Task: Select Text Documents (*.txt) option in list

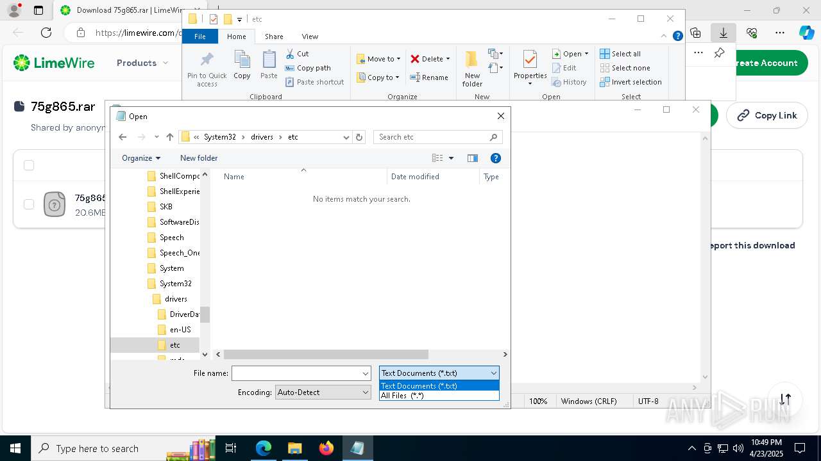Action: 439,386
